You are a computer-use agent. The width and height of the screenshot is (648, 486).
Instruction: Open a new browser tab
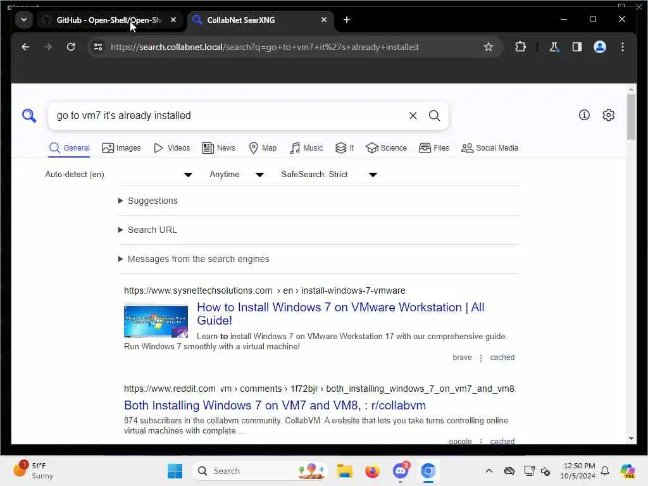(x=347, y=20)
